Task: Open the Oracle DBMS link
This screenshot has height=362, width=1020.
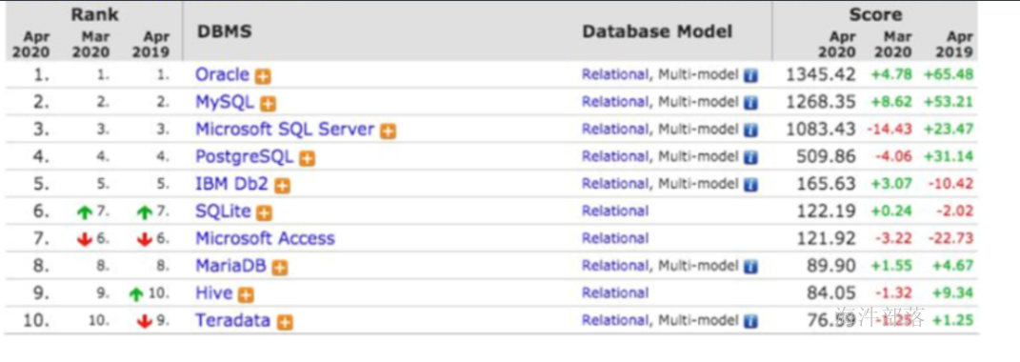Action: [x=222, y=75]
